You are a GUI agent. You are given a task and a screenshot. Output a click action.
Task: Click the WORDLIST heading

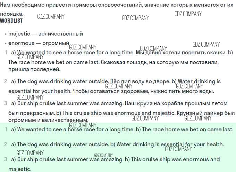coord(11,21)
